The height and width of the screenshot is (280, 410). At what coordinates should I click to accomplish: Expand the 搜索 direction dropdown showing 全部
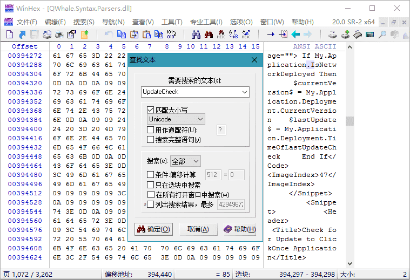point(185,161)
